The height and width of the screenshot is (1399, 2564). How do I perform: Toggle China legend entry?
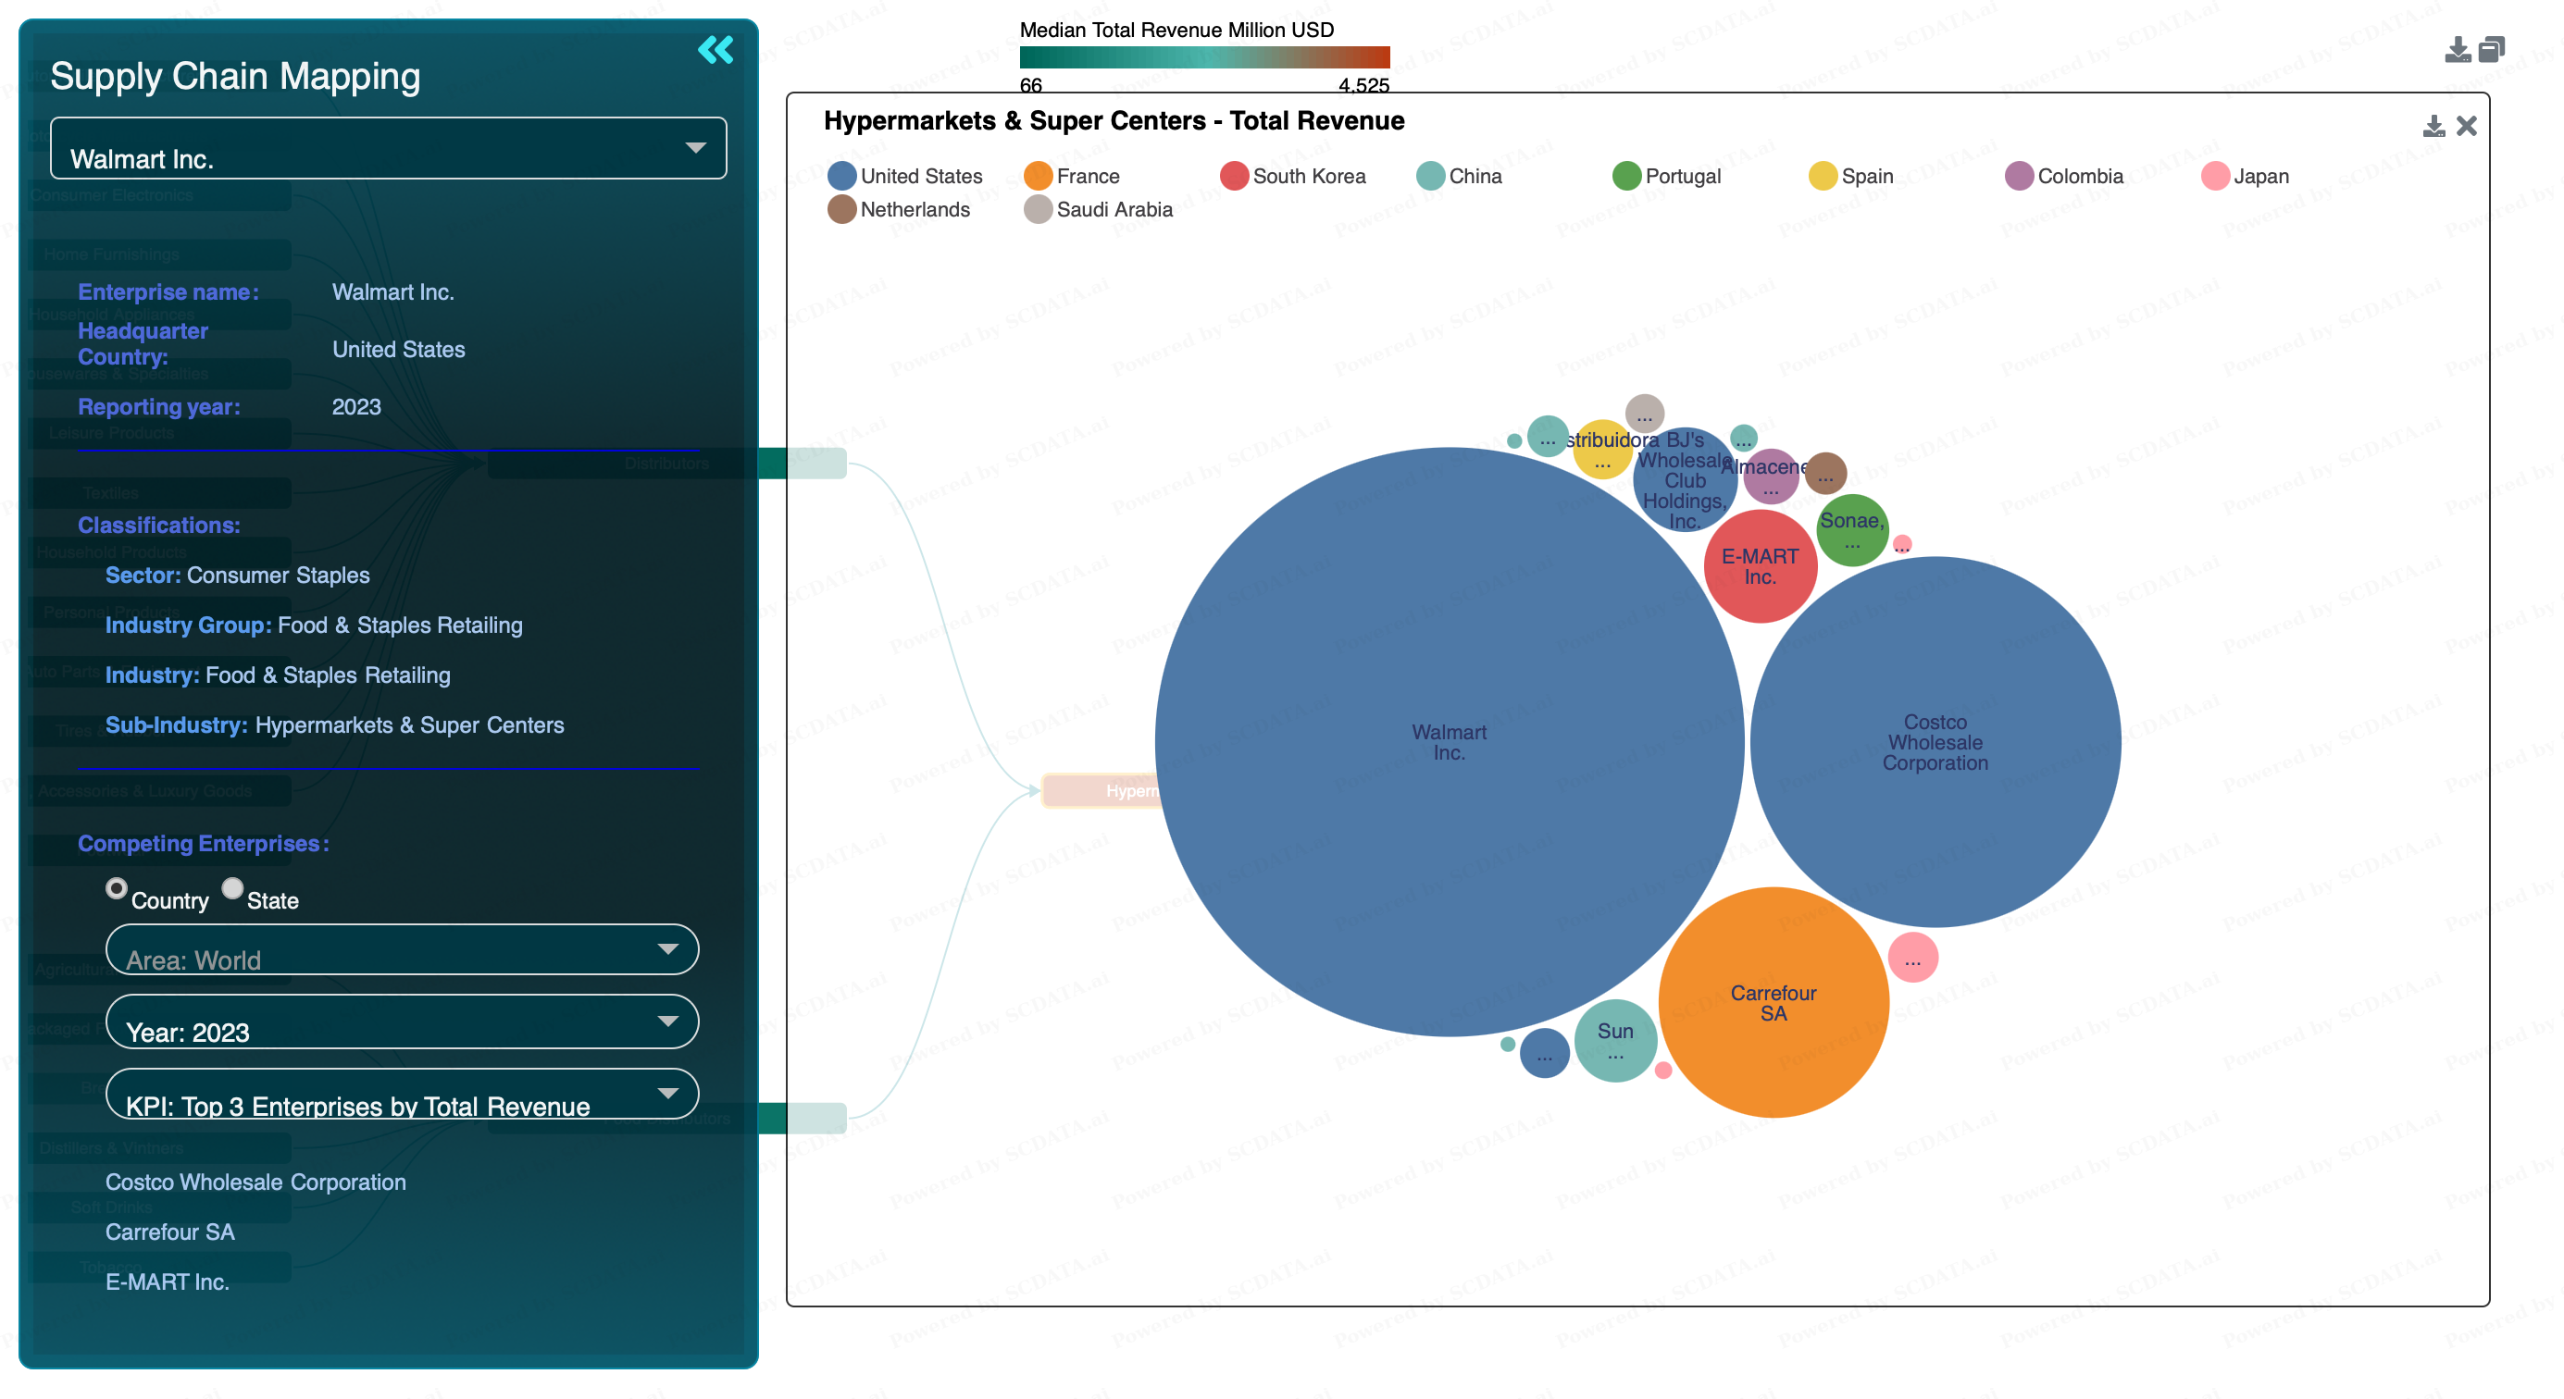(x=1459, y=176)
